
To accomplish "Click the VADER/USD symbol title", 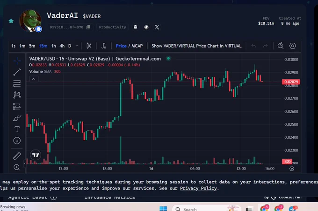I will 95,59.
